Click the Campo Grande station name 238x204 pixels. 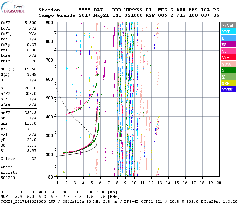click(57, 15)
